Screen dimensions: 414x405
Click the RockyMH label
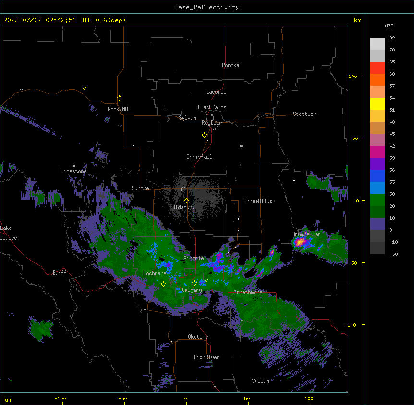coord(118,109)
